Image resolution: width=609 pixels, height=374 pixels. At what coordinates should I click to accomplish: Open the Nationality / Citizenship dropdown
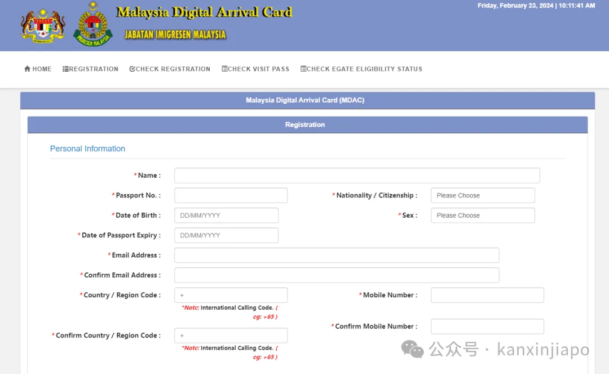(483, 195)
